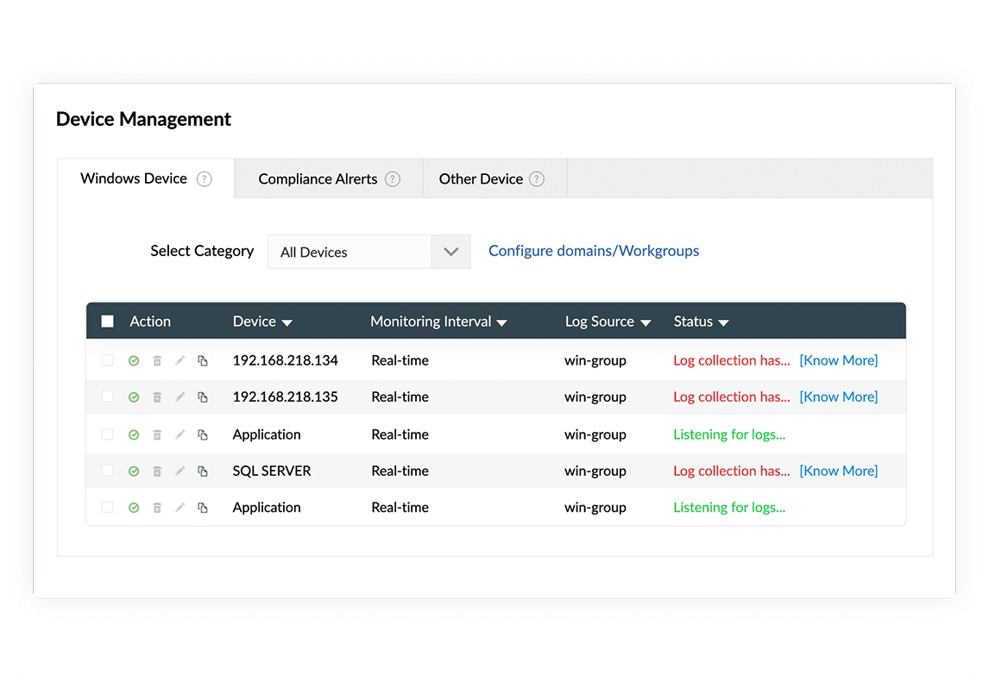This screenshot has height=675, width=989.
Task: Open Know More link for SQL SERVER
Action: 838,471
